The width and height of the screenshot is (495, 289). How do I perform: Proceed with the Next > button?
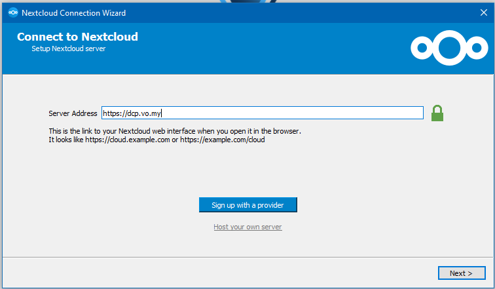pyautogui.click(x=462, y=273)
